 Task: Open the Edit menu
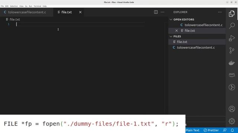tap(7, 6)
